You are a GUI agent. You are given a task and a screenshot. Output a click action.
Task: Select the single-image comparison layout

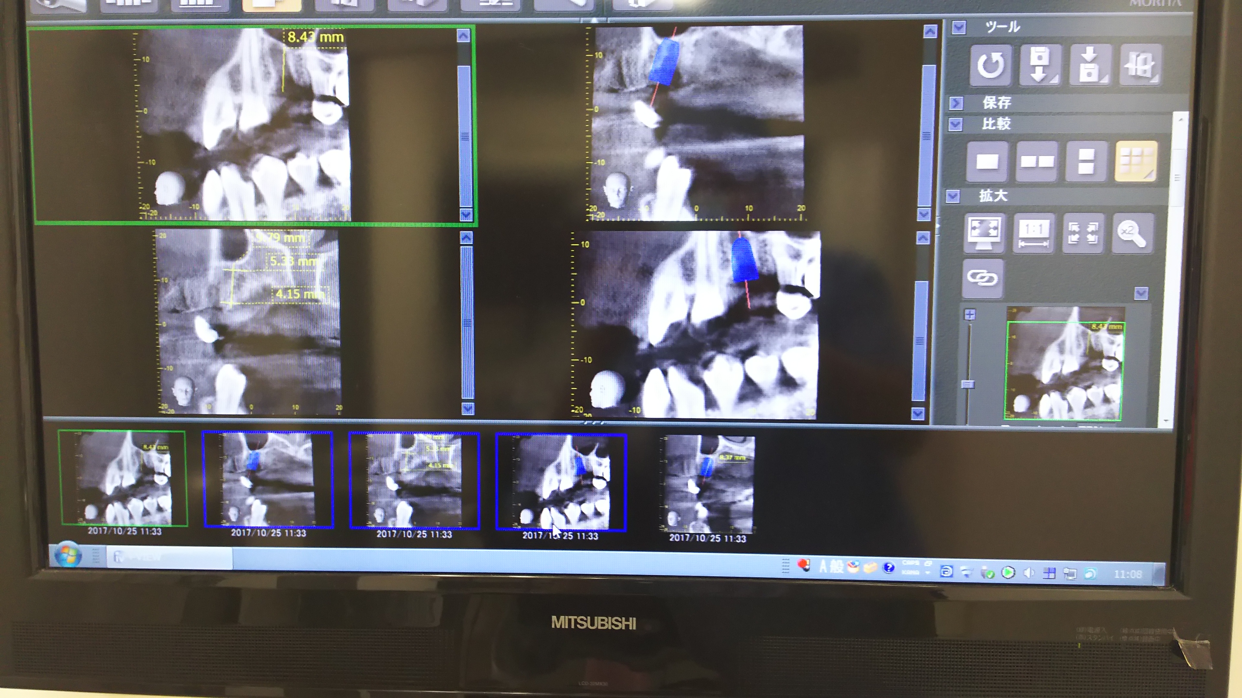pyautogui.click(x=987, y=161)
